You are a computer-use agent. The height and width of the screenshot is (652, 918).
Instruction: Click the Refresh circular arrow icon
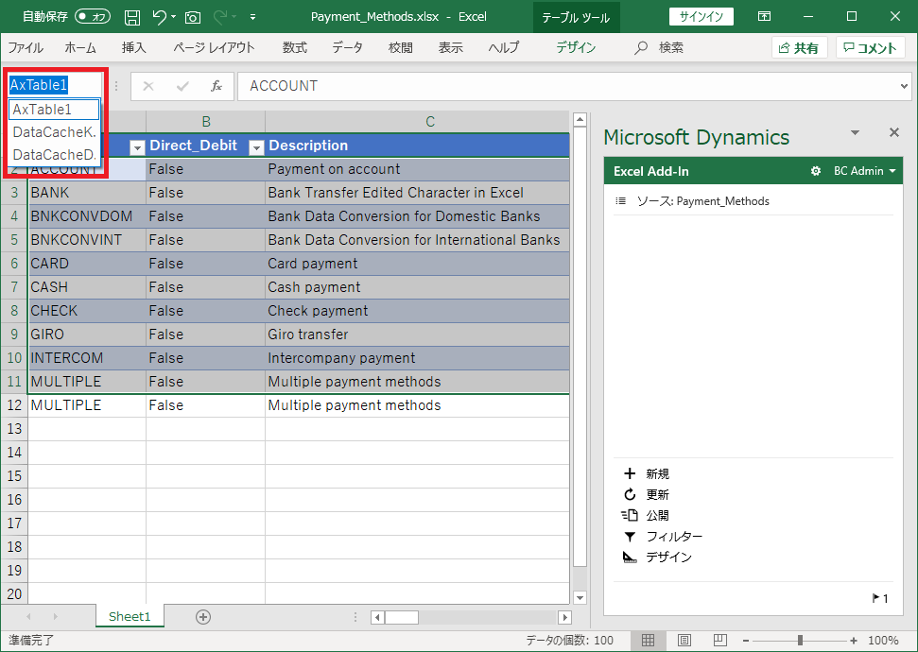630,494
